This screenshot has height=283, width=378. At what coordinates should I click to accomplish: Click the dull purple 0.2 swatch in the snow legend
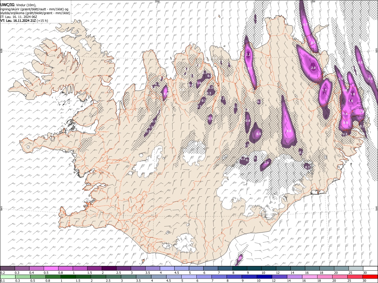tap(8, 268)
